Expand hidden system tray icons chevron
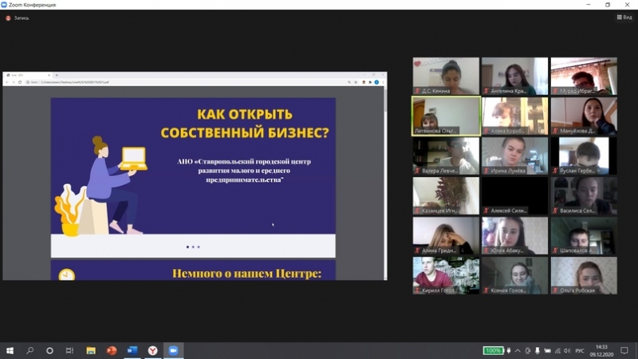This screenshot has height=359, width=638. pos(518,350)
